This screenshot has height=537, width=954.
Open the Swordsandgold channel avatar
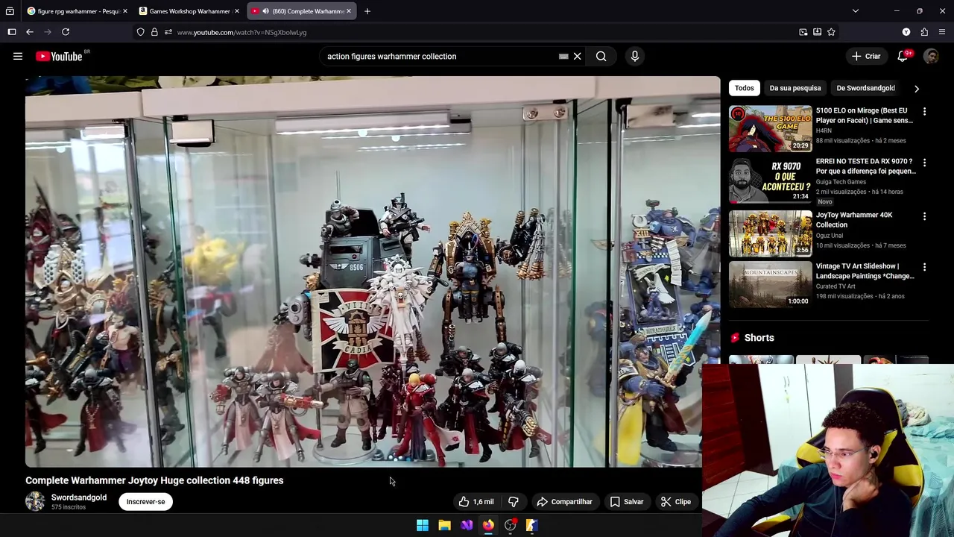pyautogui.click(x=35, y=502)
